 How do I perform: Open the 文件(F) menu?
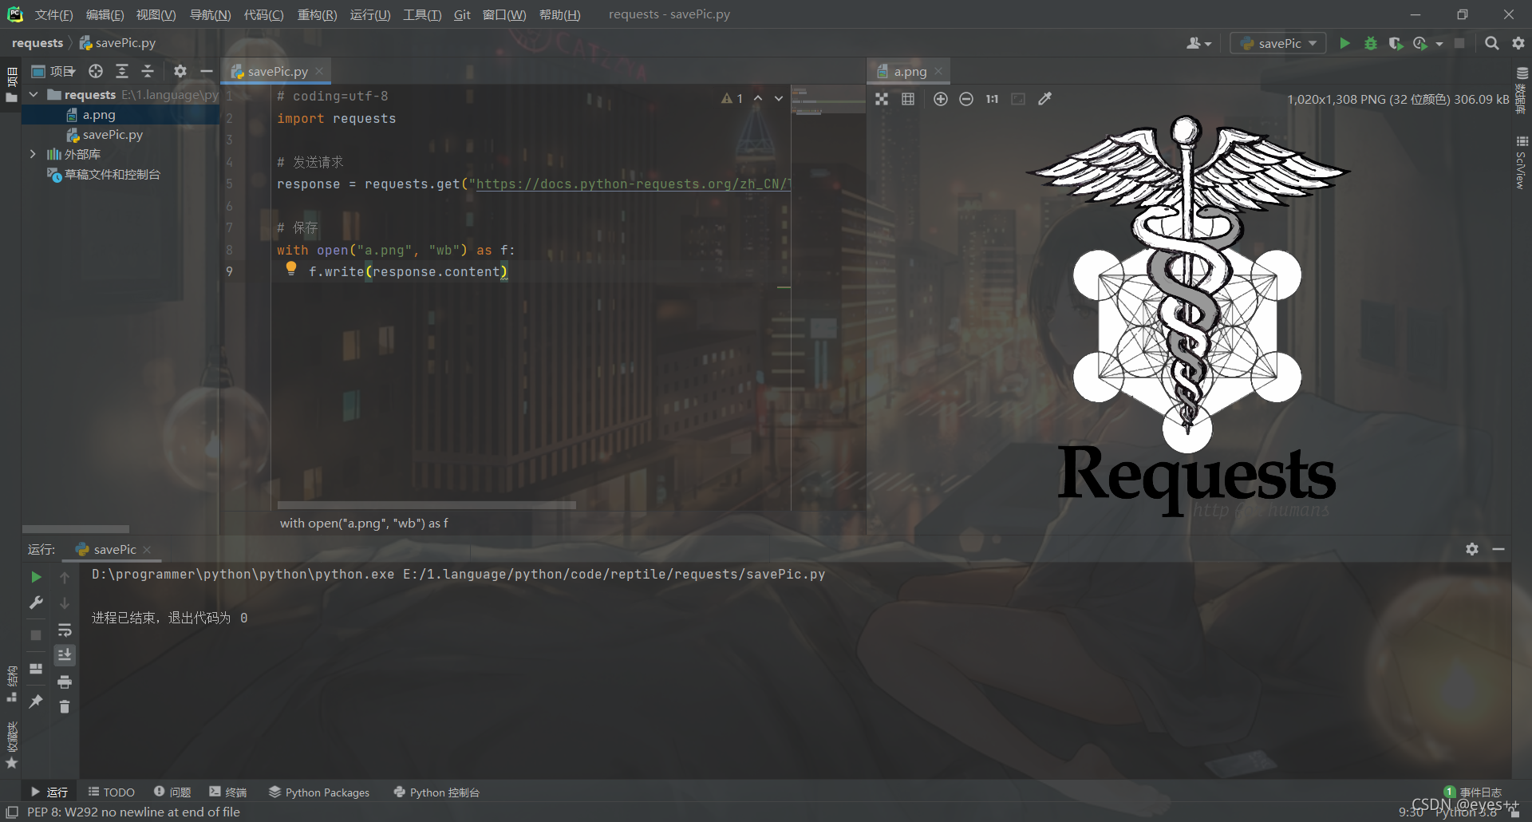click(53, 14)
